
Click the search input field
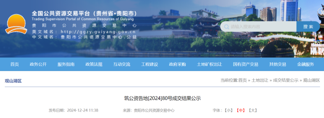pos(258,27)
